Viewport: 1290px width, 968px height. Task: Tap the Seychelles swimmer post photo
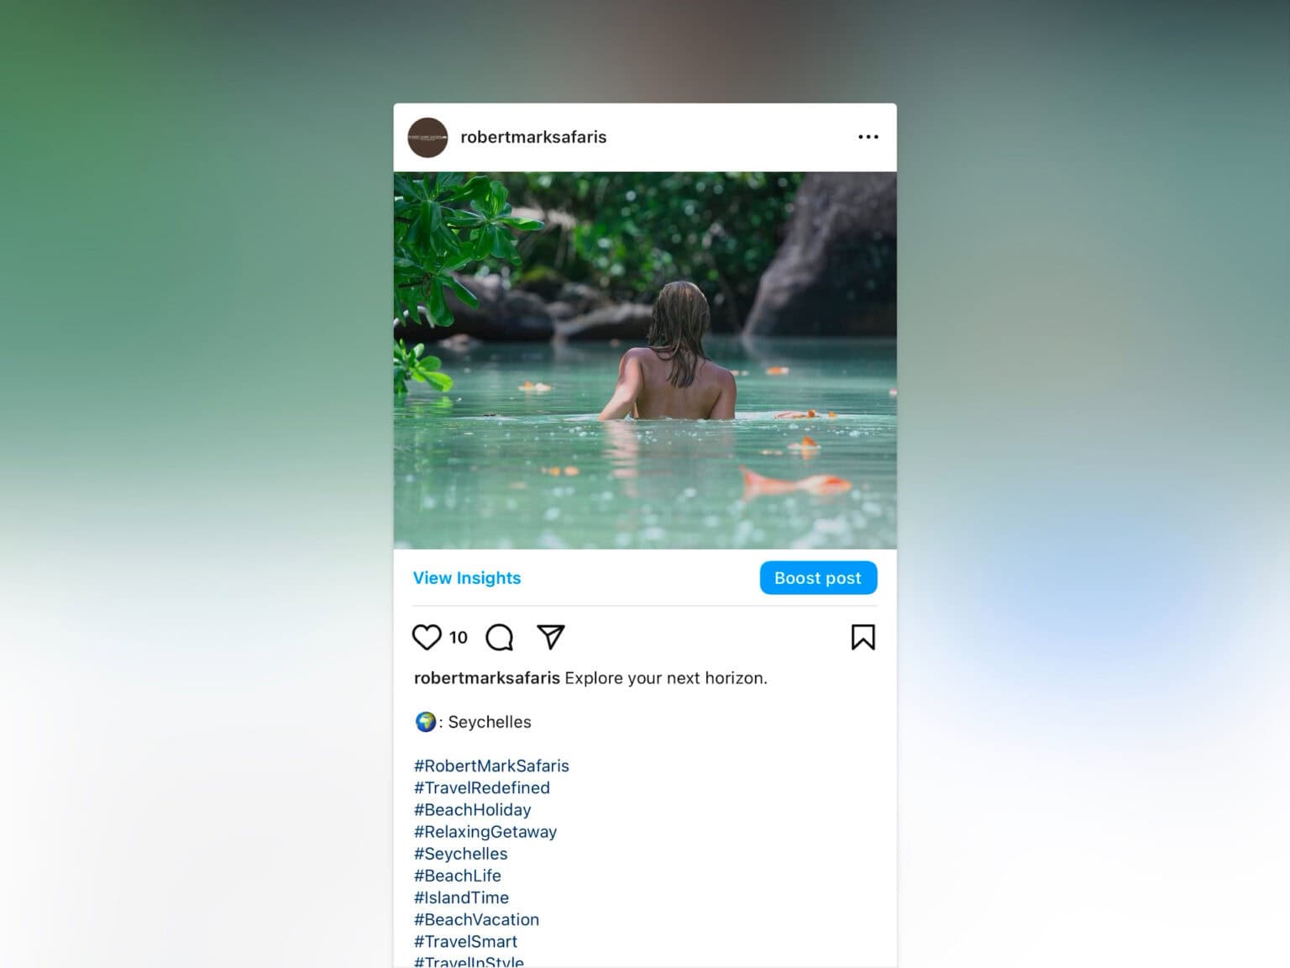click(645, 360)
